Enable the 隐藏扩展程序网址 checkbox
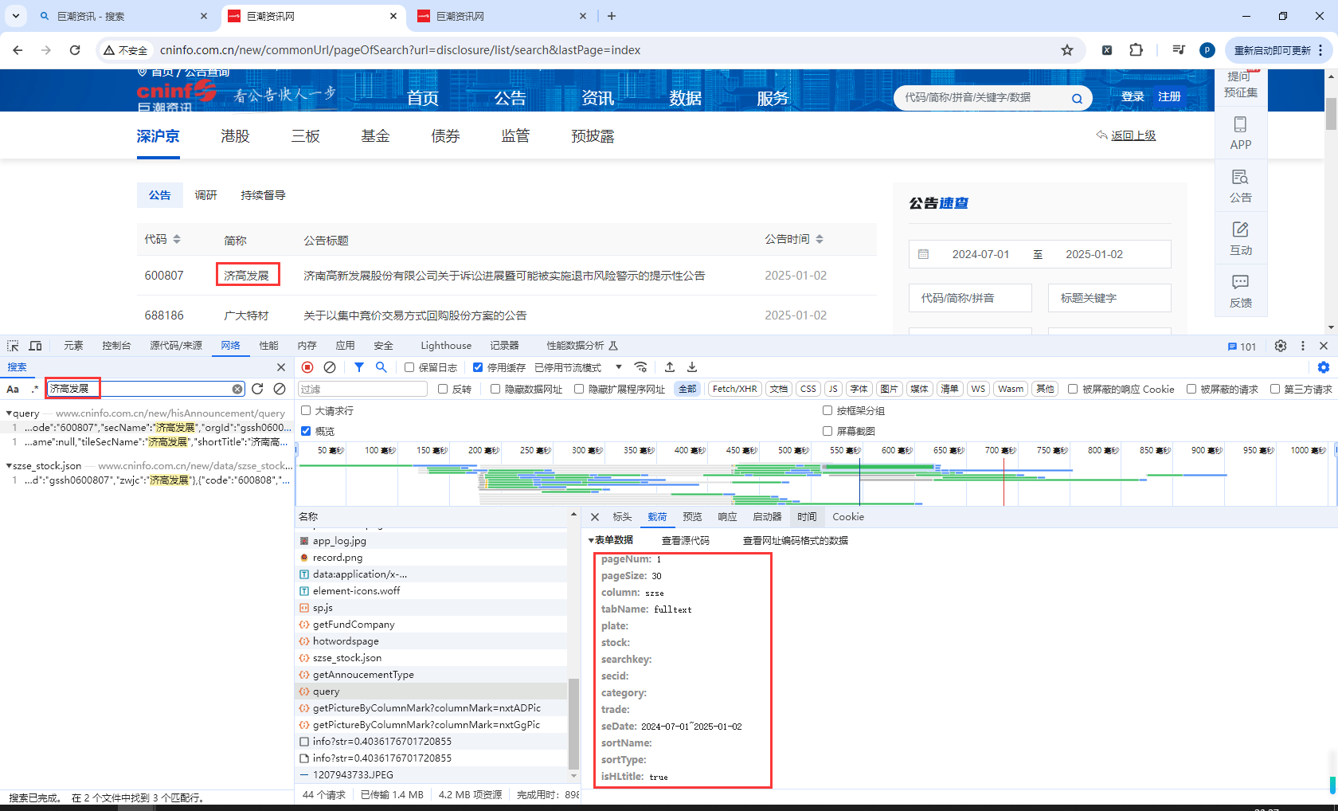The height and width of the screenshot is (811, 1338). pyautogui.click(x=579, y=389)
